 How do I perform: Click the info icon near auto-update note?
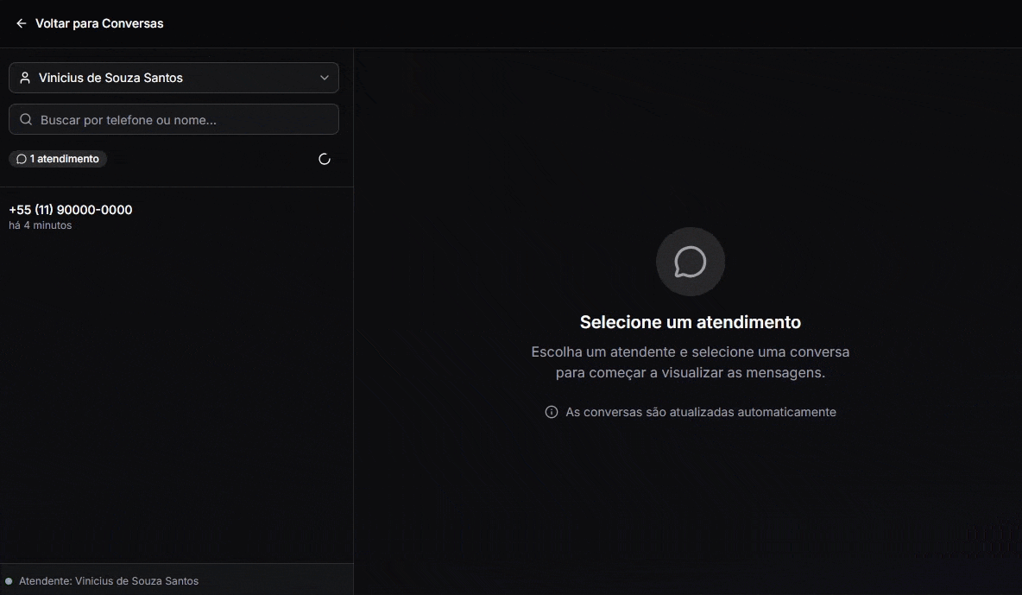tap(552, 412)
